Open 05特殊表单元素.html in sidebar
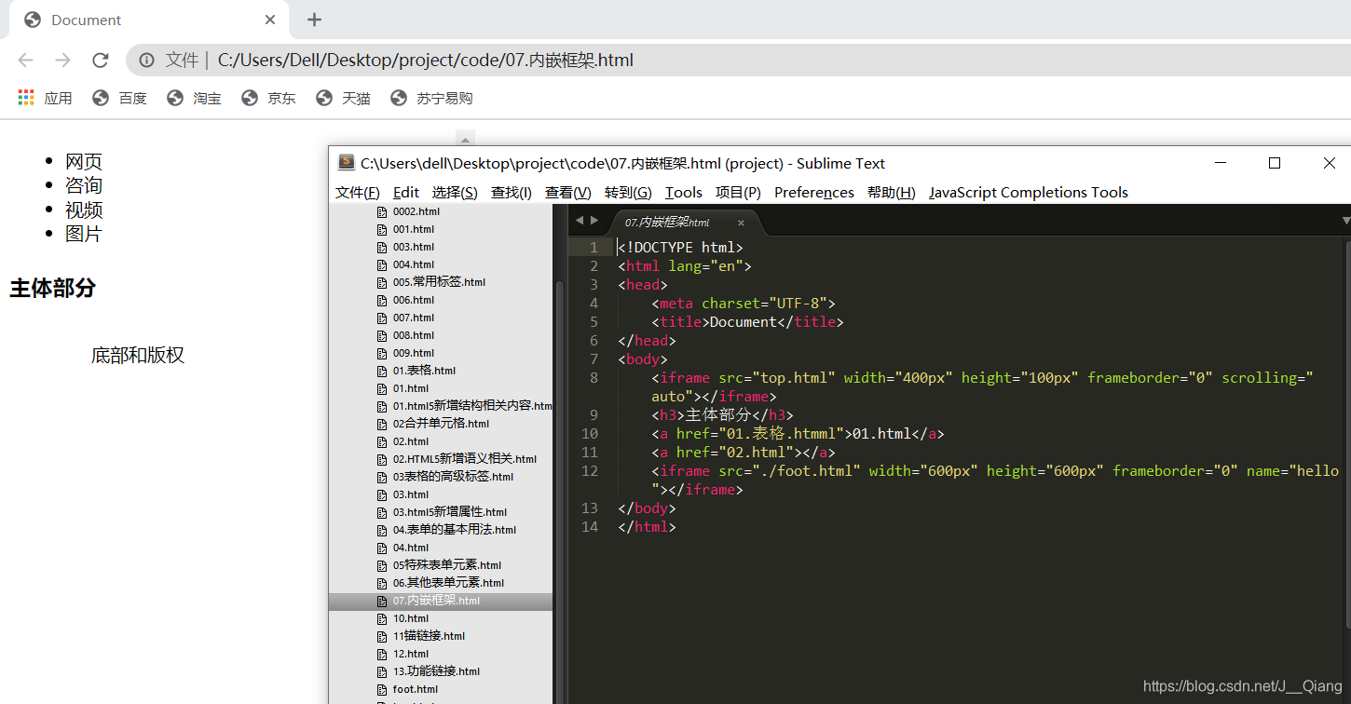This screenshot has width=1351, height=704. 447,565
